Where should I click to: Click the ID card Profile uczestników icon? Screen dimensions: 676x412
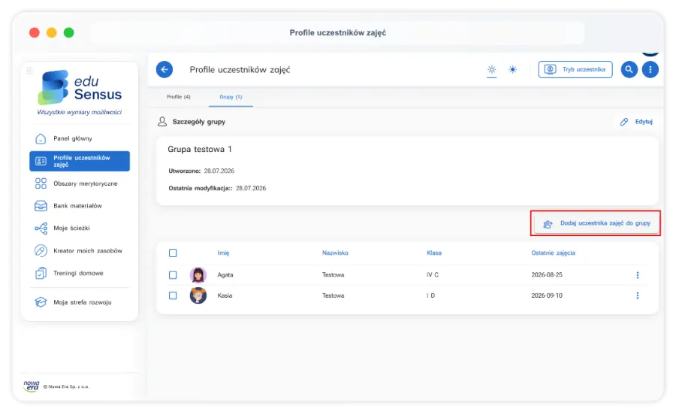(41, 161)
